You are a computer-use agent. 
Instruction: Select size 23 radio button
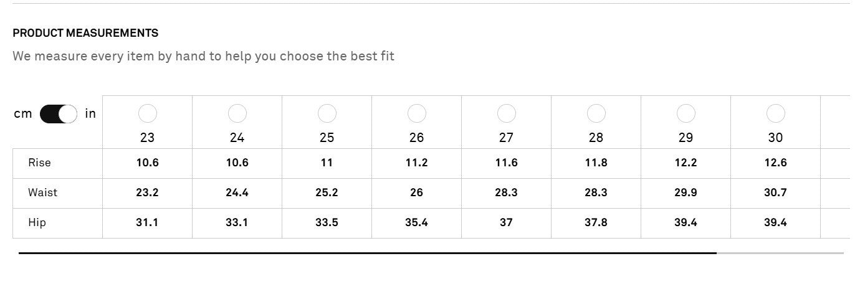pyautogui.click(x=148, y=113)
